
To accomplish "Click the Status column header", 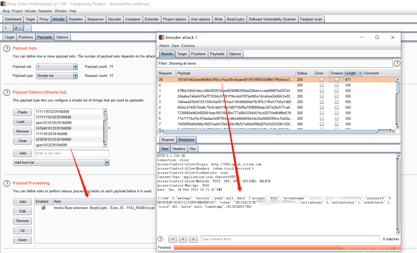I will pyautogui.click(x=305, y=73).
